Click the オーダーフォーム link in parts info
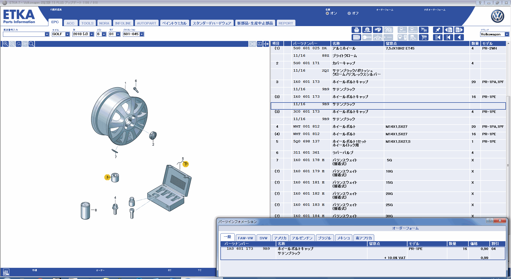Viewport: 511px width, 279px height. click(x=405, y=228)
